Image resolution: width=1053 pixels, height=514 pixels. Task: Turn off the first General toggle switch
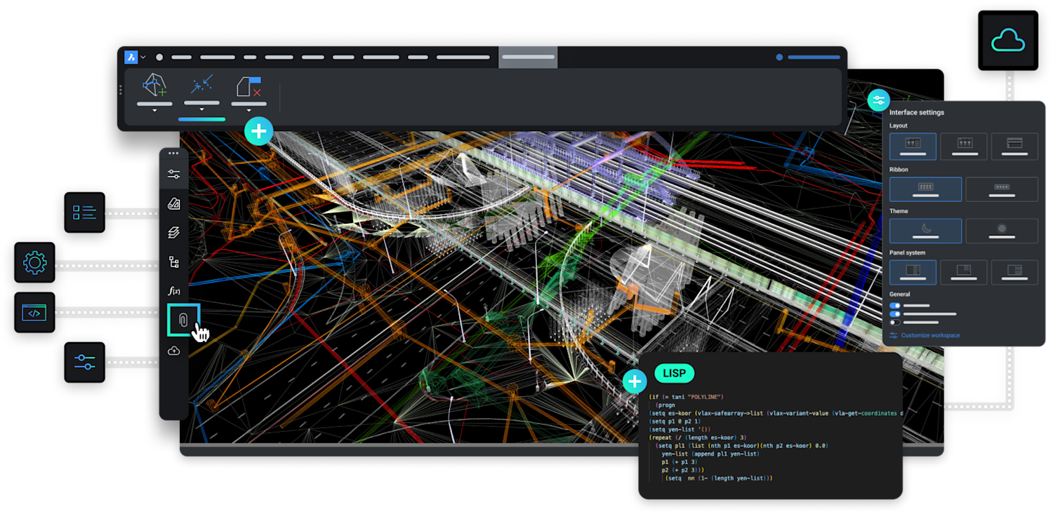[894, 306]
